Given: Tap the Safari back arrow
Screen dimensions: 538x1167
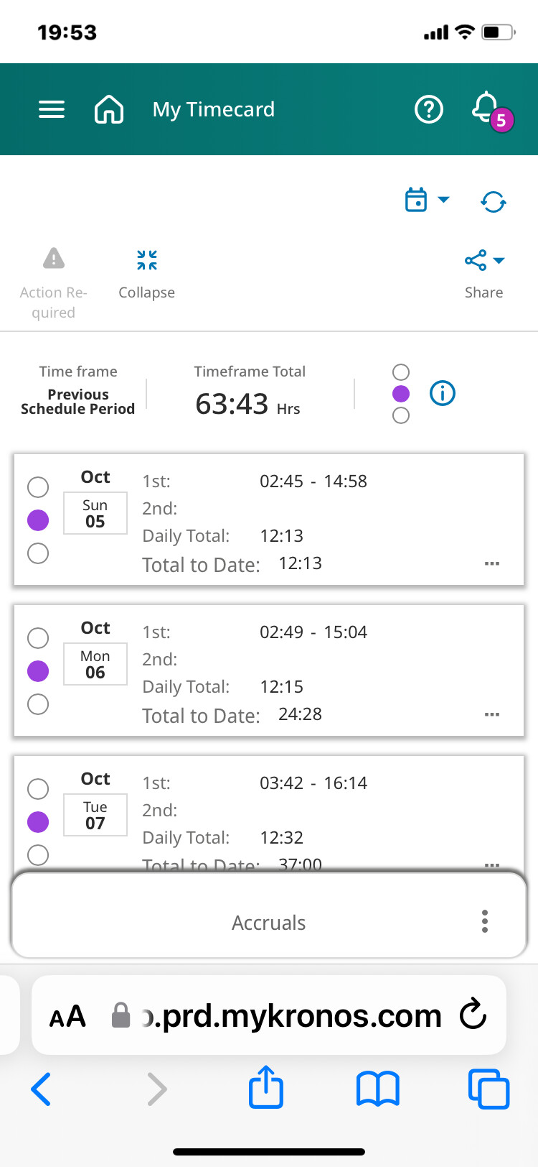Looking at the screenshot, I should click(x=42, y=1089).
